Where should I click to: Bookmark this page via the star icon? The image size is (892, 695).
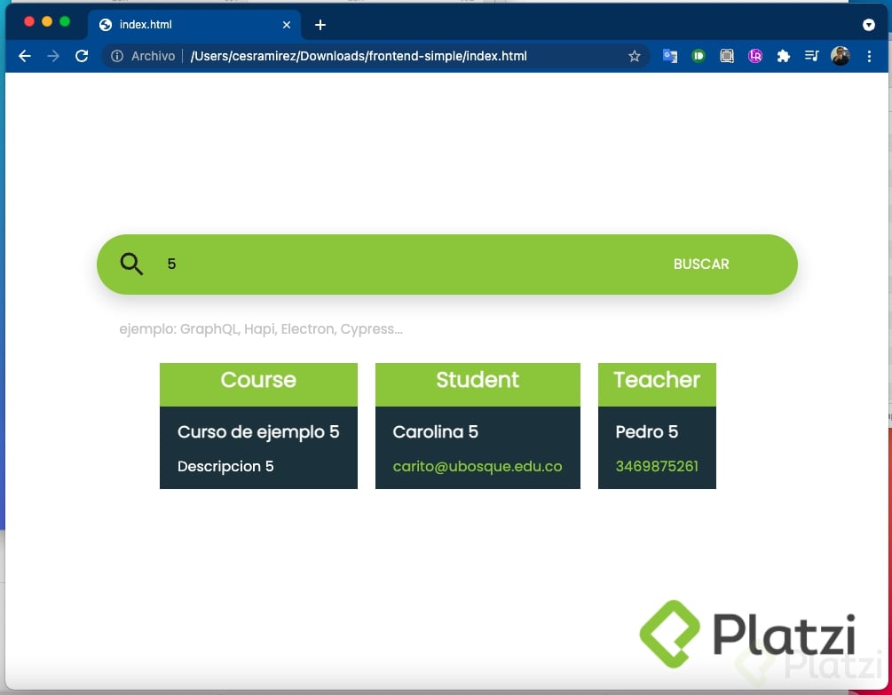pos(635,56)
